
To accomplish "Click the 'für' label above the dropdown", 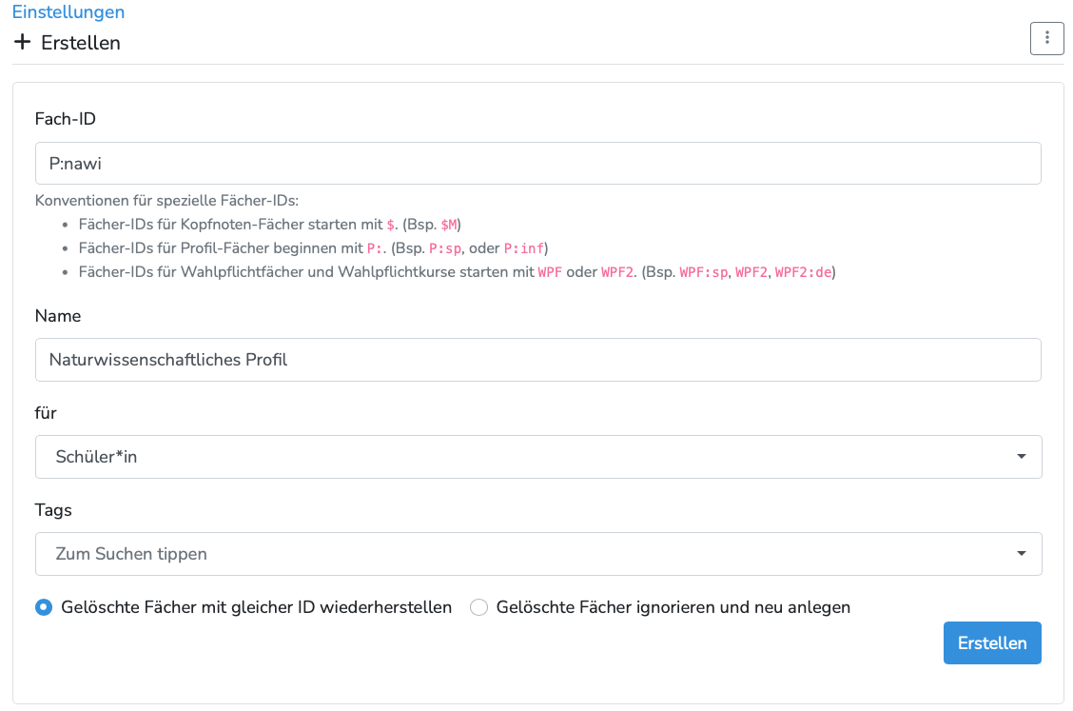I will [x=46, y=413].
